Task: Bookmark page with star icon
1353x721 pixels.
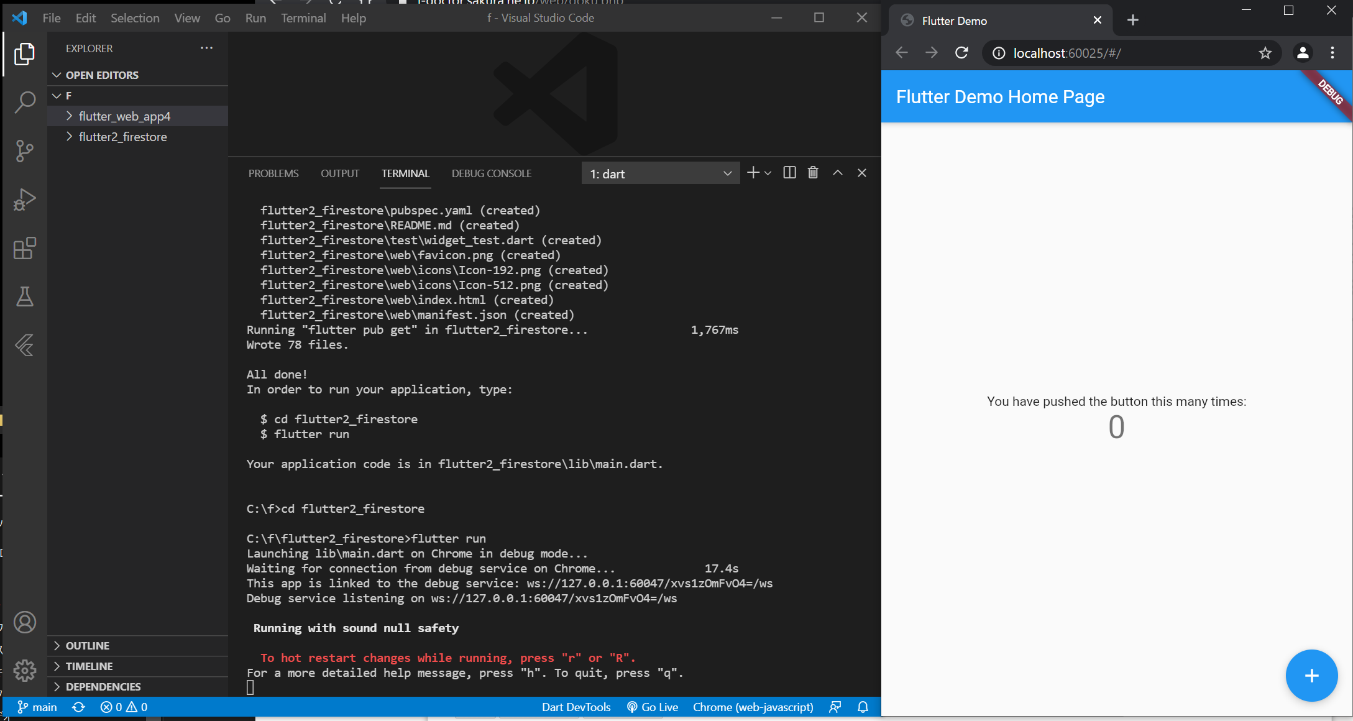Action: point(1265,53)
